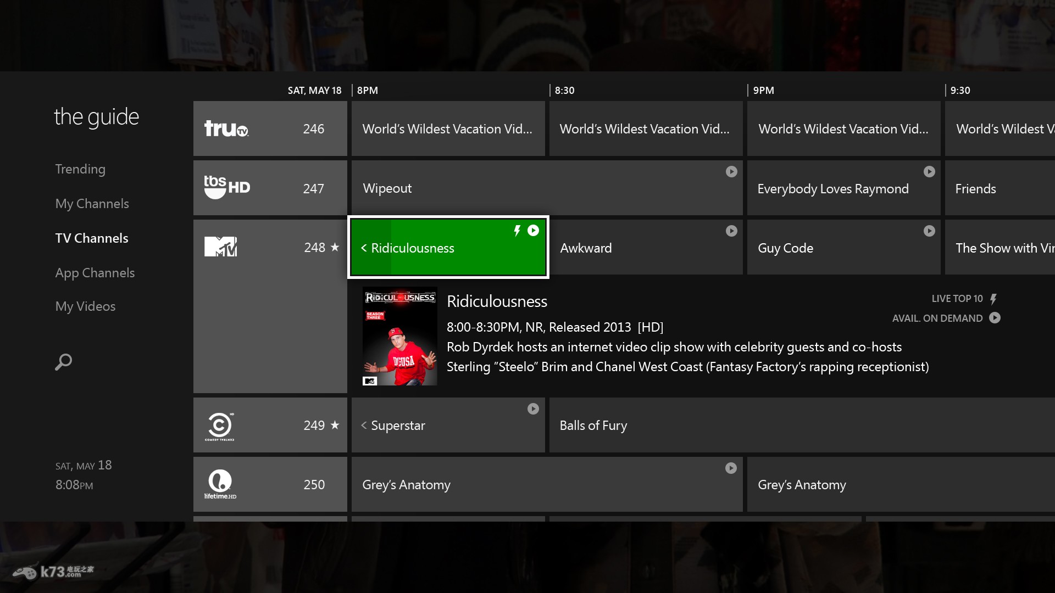Click back chevron on Superstar listing
Viewport: 1055px width, 593px height.
pos(364,426)
